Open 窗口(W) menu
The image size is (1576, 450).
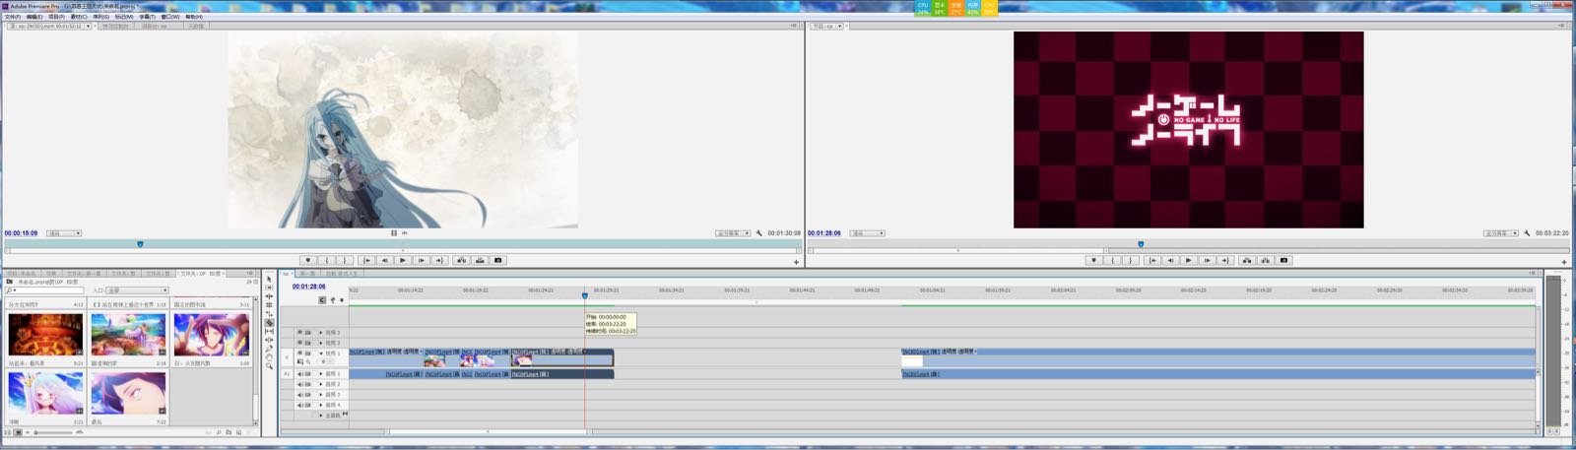click(170, 17)
